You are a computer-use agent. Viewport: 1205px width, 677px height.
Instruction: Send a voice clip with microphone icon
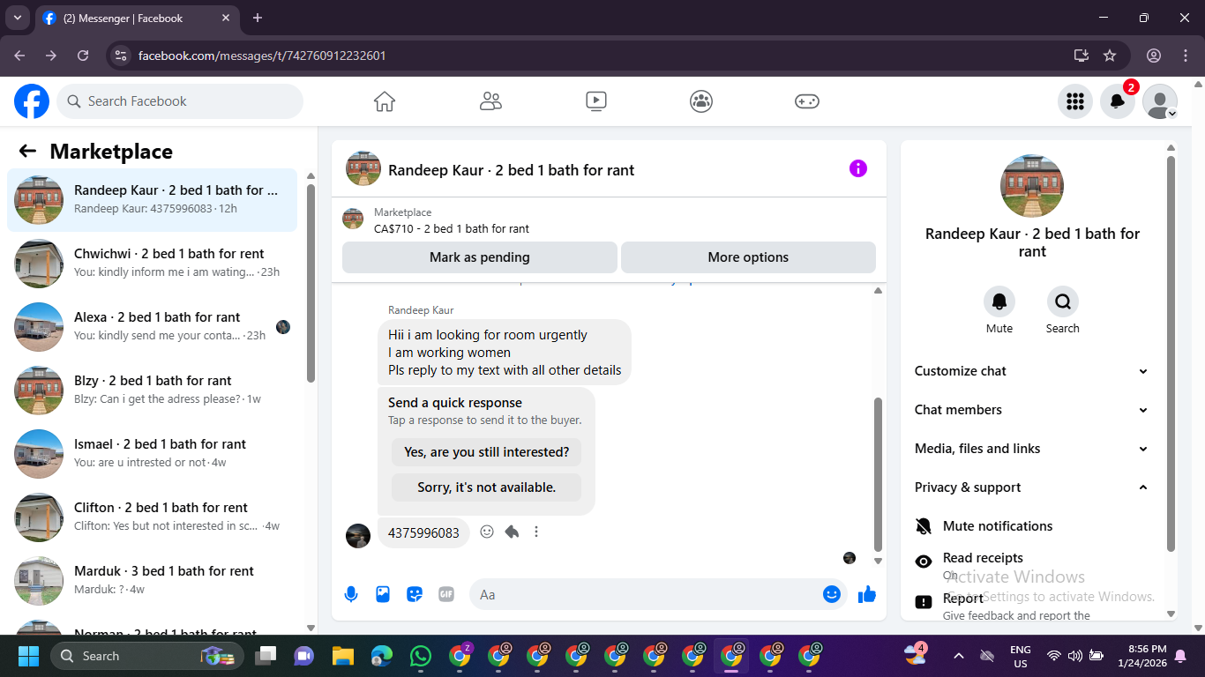pos(351,594)
